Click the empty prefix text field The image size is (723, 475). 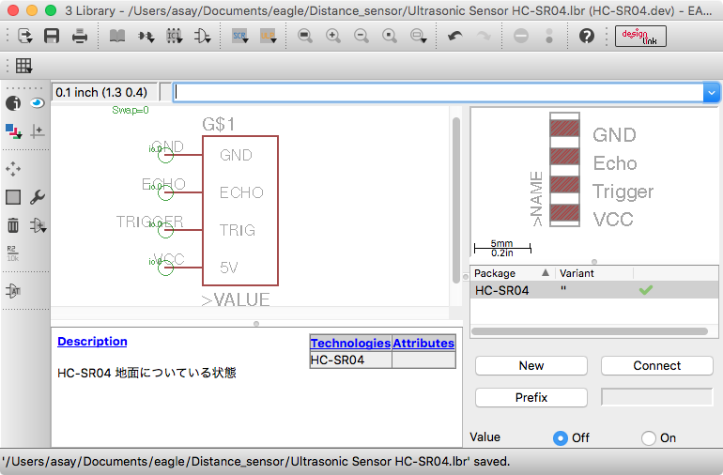coord(657,397)
